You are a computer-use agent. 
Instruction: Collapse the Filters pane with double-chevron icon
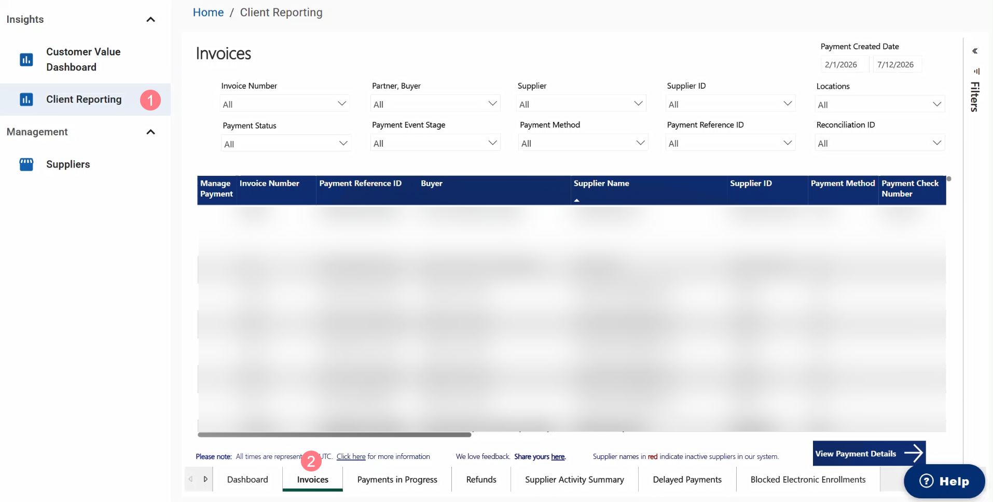(x=975, y=51)
